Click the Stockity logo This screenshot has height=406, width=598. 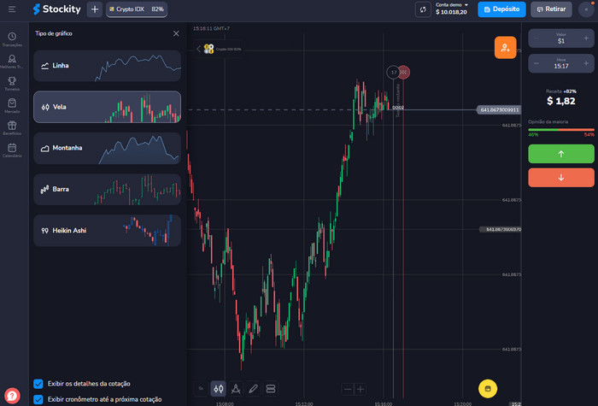[x=56, y=9]
